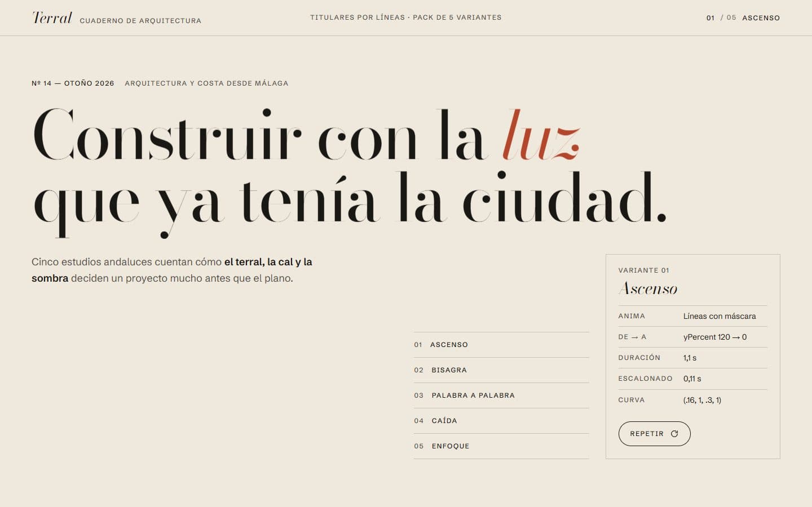The width and height of the screenshot is (812, 507).
Task: Click the "Curva" row label
Action: point(631,400)
